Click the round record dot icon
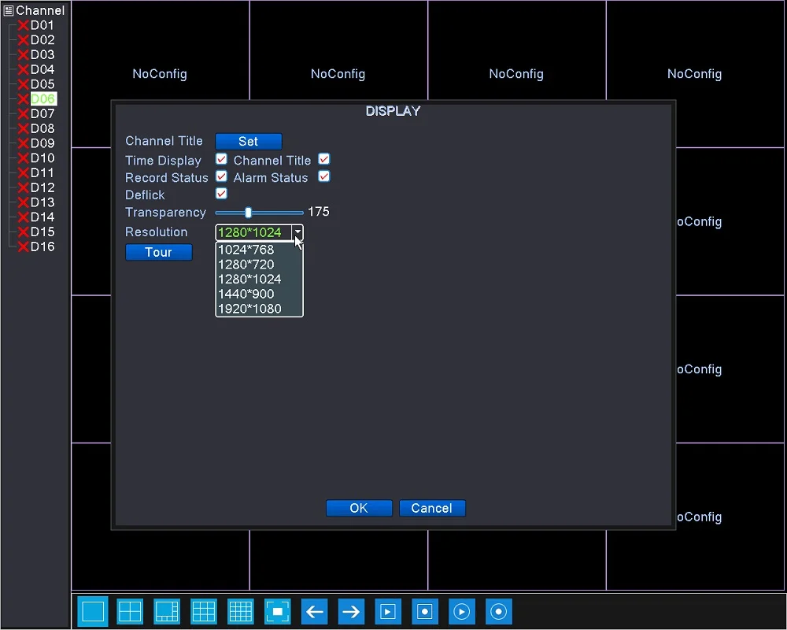The image size is (787, 630). point(498,611)
